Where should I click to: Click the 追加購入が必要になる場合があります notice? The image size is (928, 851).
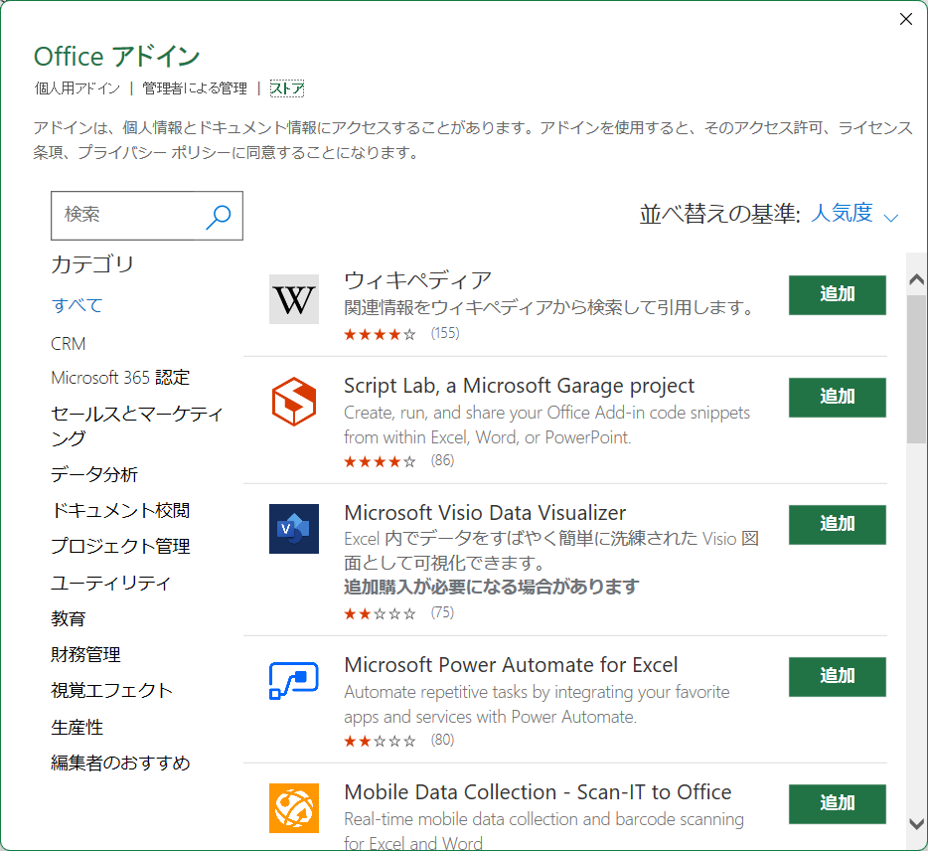click(x=491, y=587)
